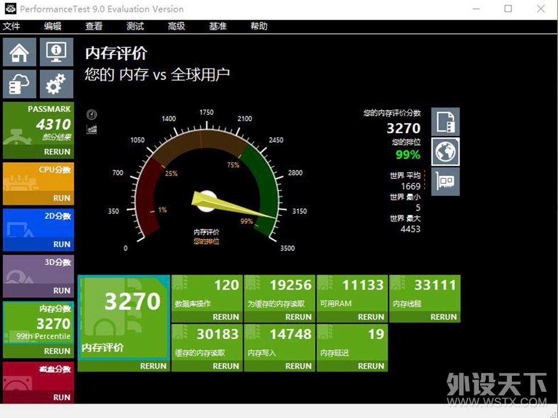The height and width of the screenshot is (418, 558).
Task: Click the 99% rank value
Action: click(408, 154)
